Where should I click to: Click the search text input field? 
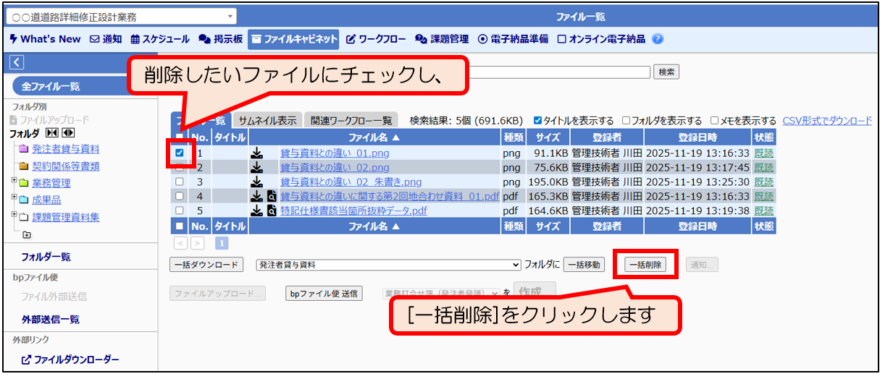pos(558,72)
